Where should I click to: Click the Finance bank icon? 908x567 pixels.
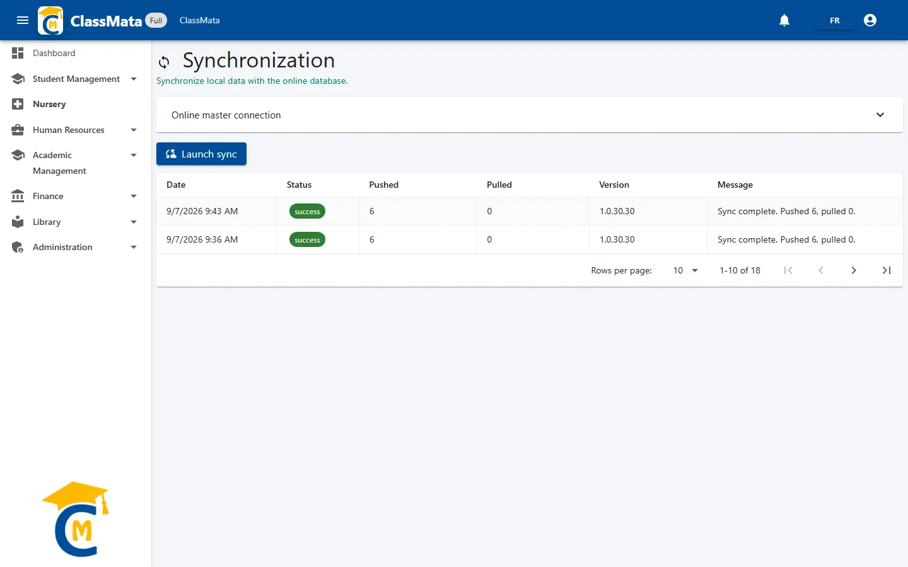(18, 196)
